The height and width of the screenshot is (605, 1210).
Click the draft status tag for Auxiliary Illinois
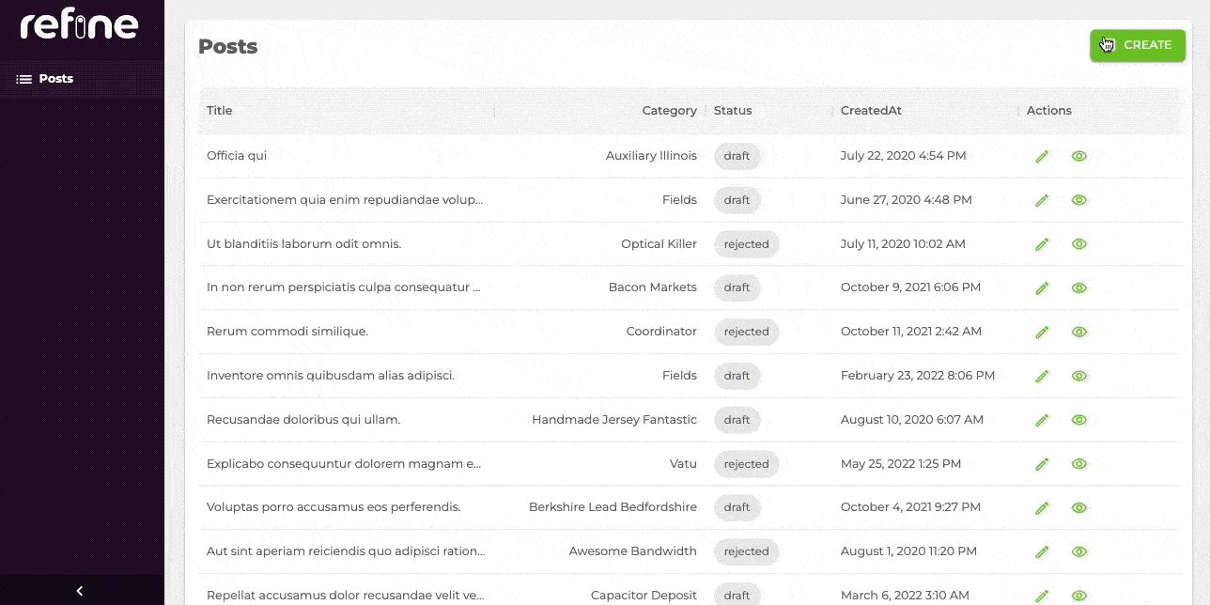[737, 156]
